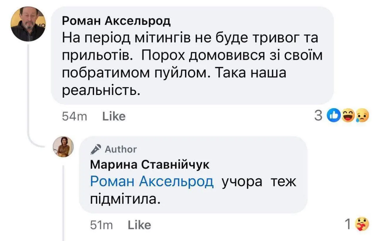This screenshot has width=376, height=241.
Task: Open the reply's reaction count showing 1
Action: point(348,225)
